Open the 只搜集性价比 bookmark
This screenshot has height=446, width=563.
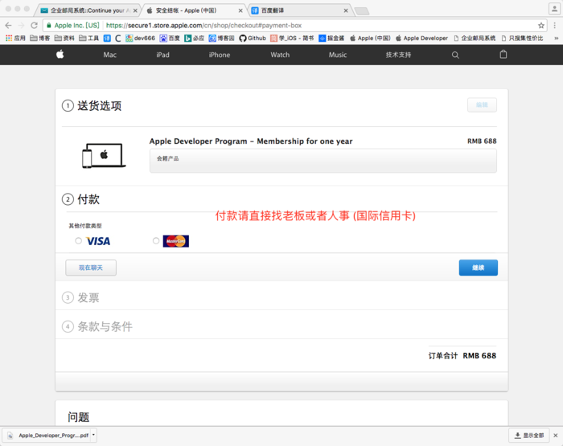522,38
